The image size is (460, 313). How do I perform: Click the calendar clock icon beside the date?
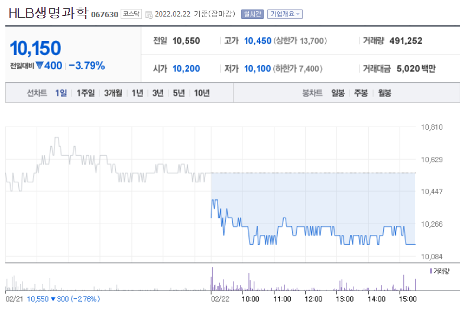point(149,15)
